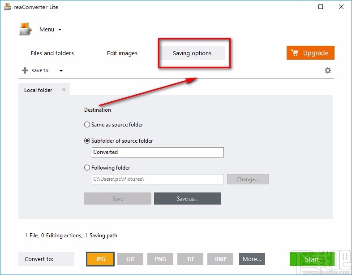Select Following folder radio option
Image resolution: width=352 pixels, height=275 pixels.
point(107,168)
